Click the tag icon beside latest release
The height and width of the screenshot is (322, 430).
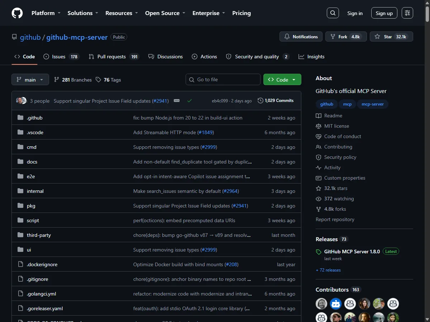click(x=319, y=252)
